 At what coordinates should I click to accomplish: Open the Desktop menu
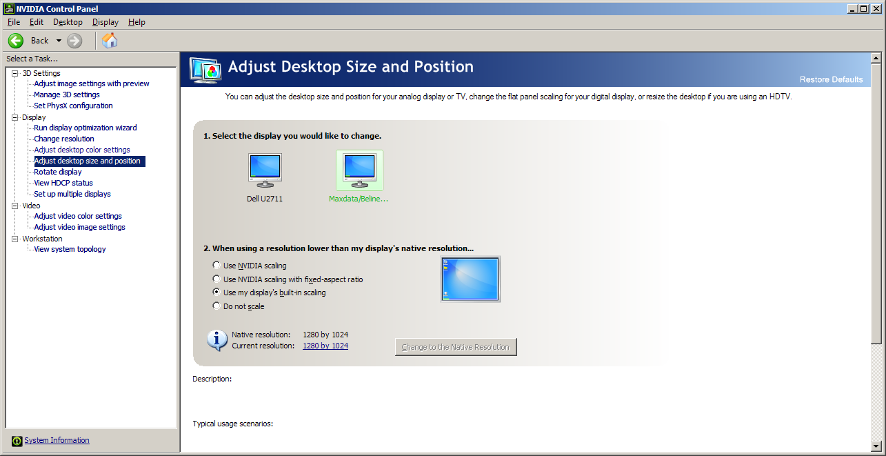[x=68, y=22]
